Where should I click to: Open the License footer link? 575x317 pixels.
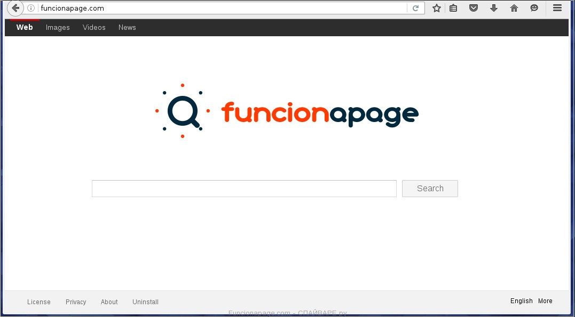click(x=39, y=302)
